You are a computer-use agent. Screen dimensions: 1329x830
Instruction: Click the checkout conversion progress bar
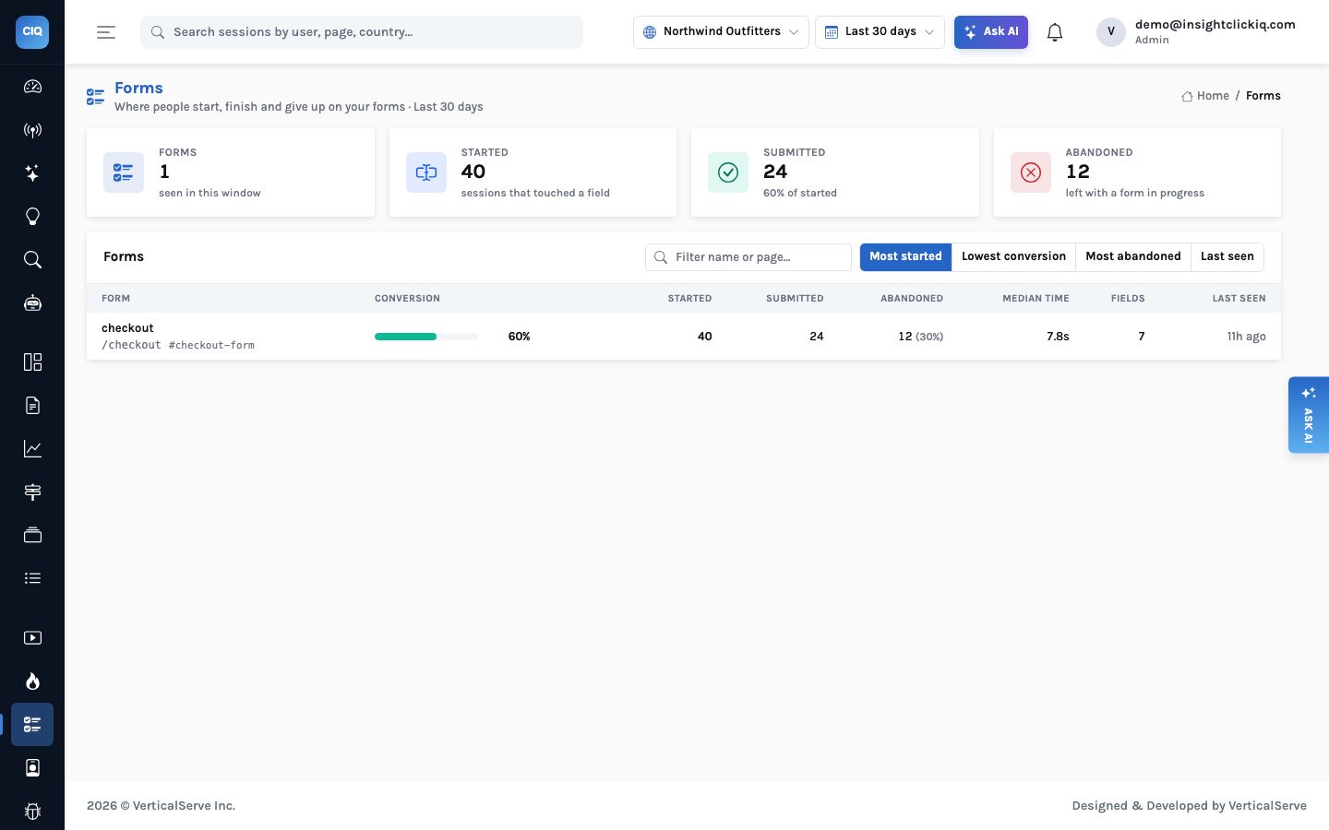(426, 337)
